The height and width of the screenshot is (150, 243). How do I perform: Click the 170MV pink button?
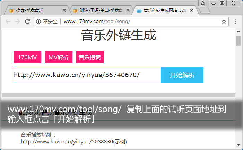click(27, 57)
